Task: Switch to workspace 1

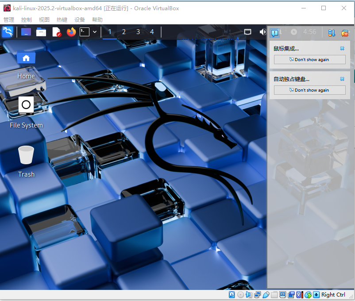Action: pos(110,32)
